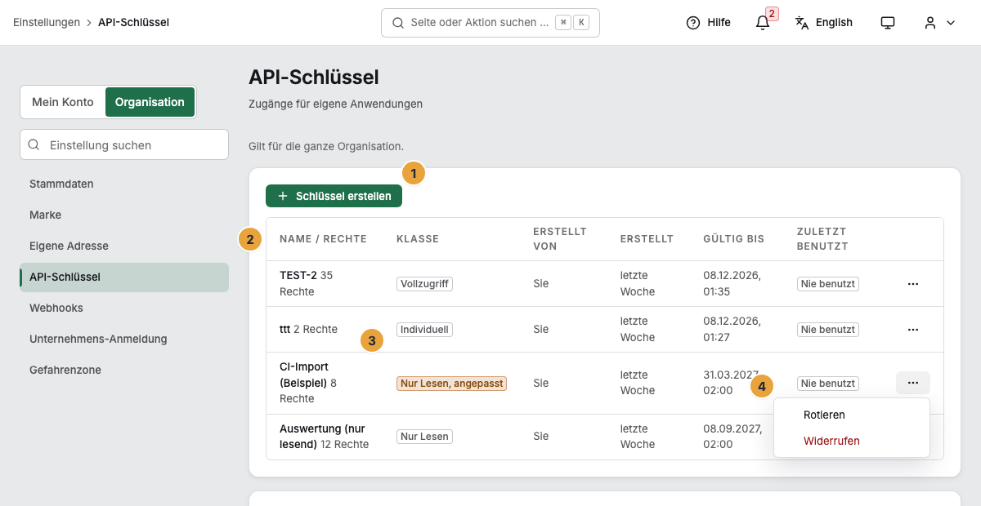Click the Gültig bis column header
Viewport: 981px width, 506px height.
tap(733, 239)
